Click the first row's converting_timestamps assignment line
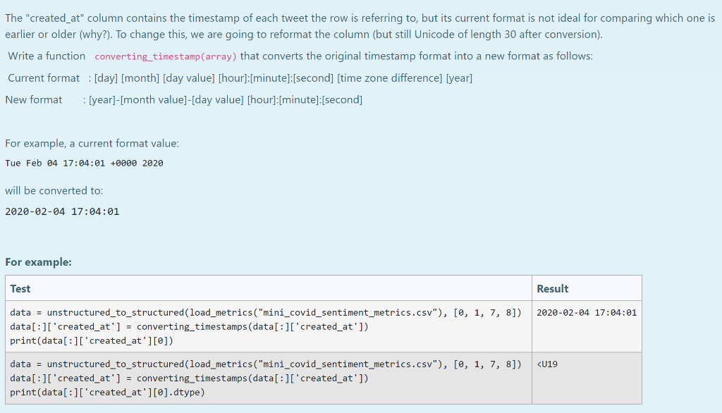Viewport: 722px width, 413px height. pyautogui.click(x=189, y=326)
